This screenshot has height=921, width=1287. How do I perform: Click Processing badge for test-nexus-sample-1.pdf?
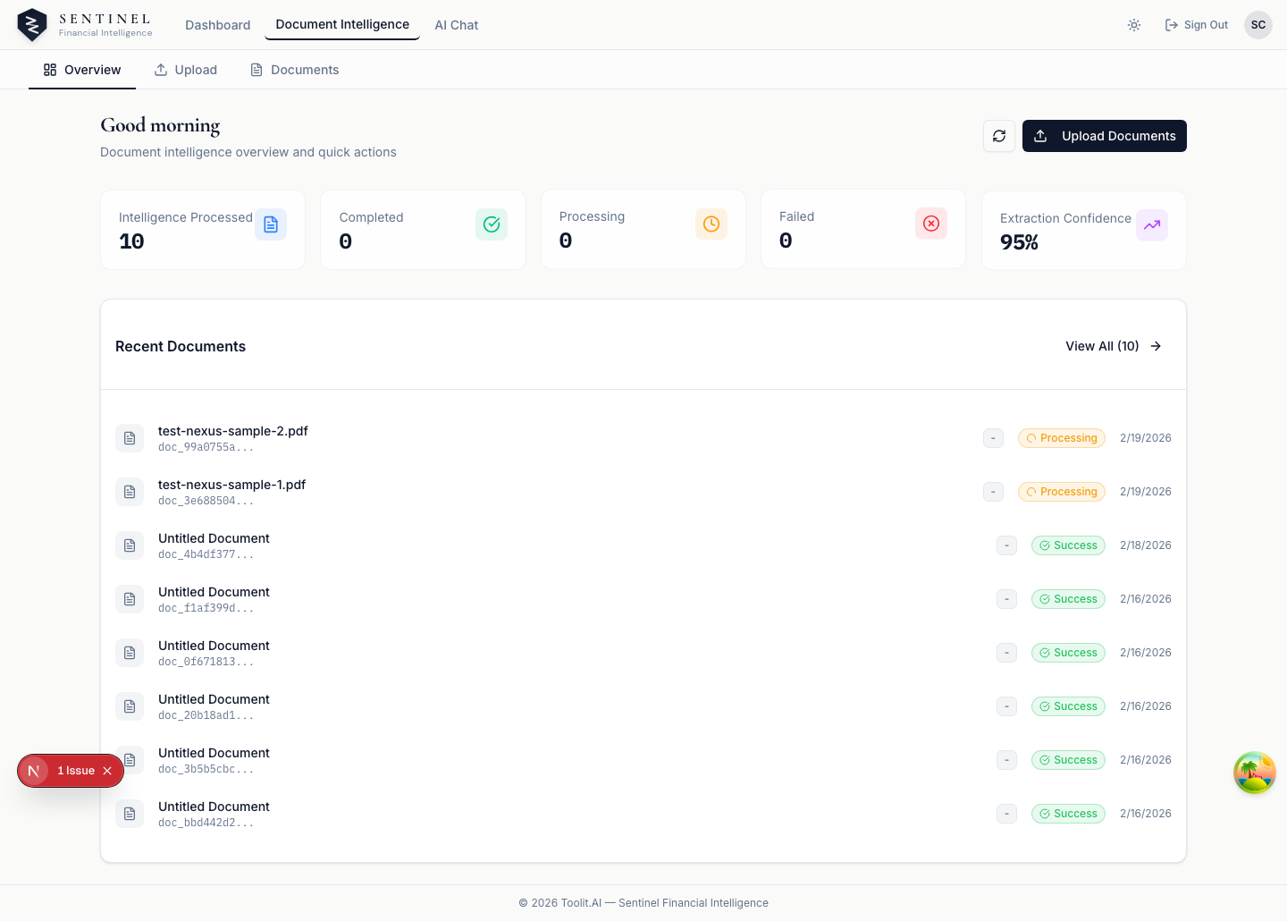tap(1062, 492)
